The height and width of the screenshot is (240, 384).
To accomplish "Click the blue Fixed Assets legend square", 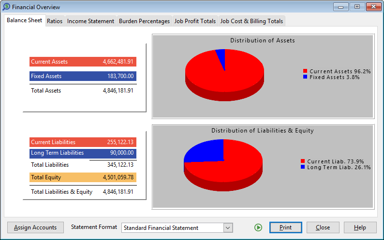I will (x=305, y=77).
